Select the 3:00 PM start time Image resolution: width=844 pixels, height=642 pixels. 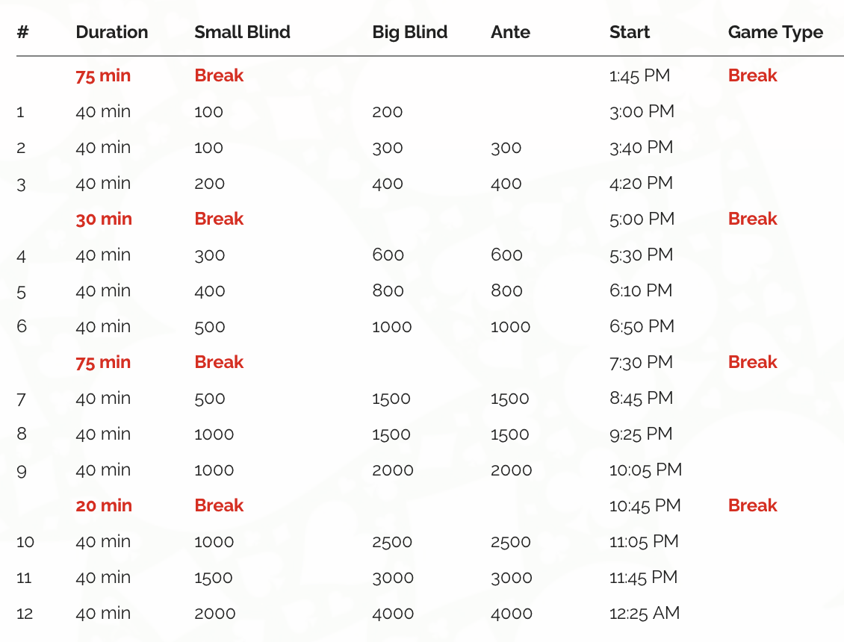(x=642, y=112)
